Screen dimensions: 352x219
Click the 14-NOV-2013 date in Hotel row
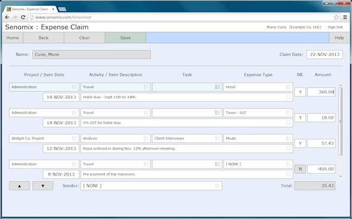point(61,97)
